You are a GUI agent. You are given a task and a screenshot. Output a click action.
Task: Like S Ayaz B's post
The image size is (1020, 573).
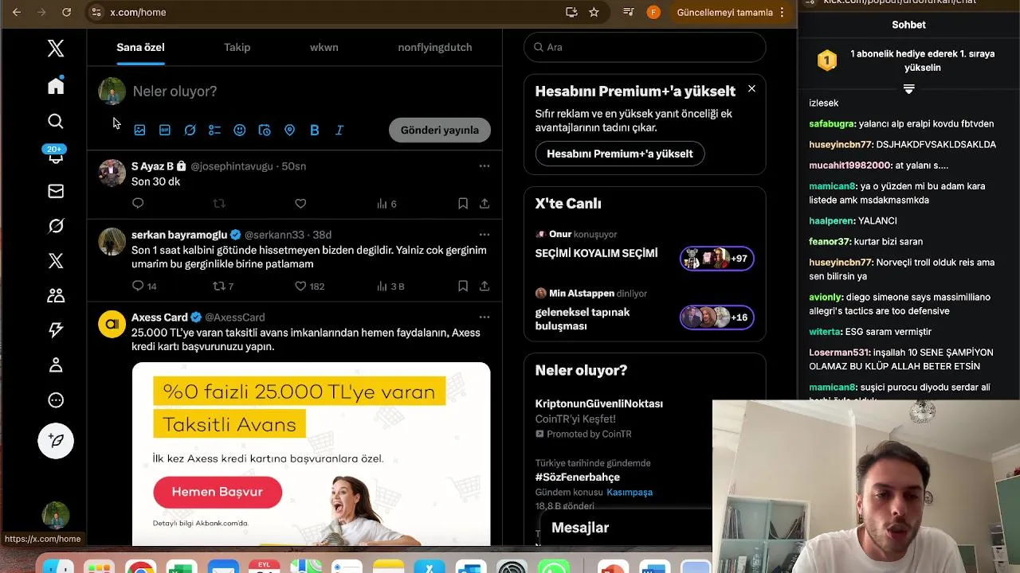click(x=300, y=204)
